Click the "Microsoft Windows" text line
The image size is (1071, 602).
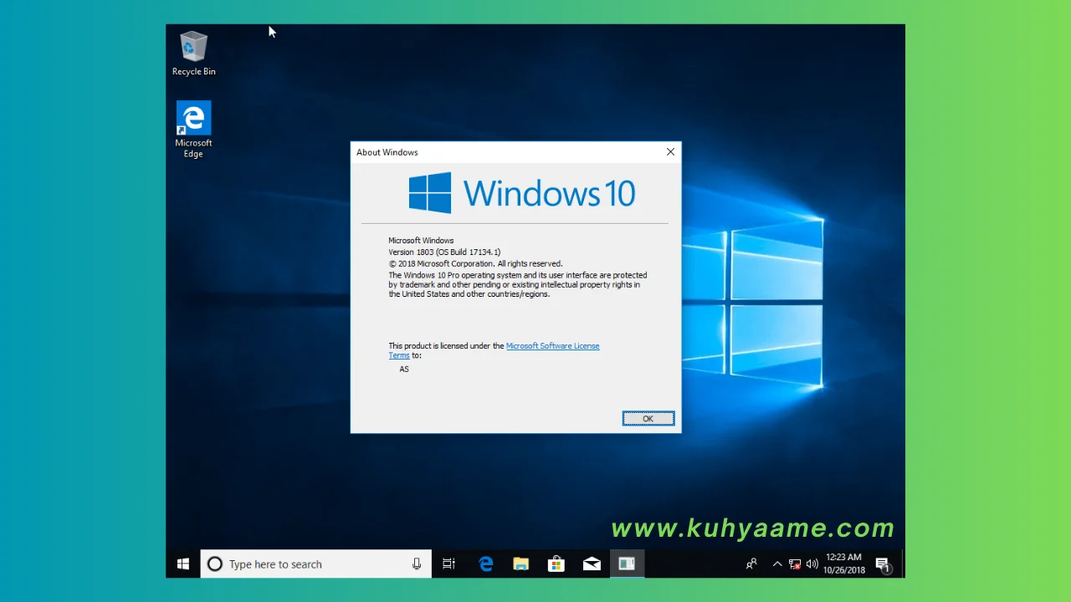tap(421, 241)
